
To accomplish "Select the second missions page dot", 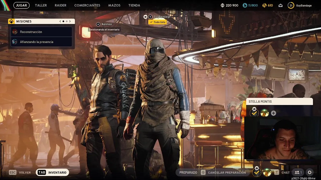I will (67, 21).
